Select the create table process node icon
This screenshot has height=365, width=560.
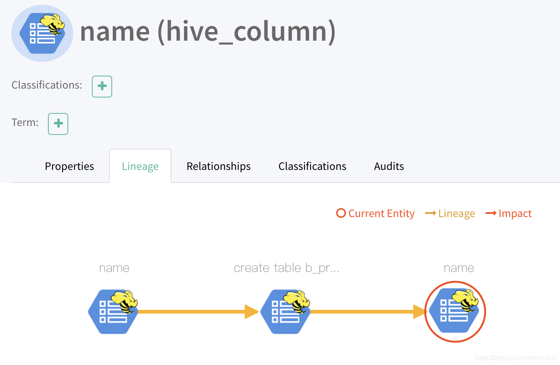pyautogui.click(x=286, y=311)
